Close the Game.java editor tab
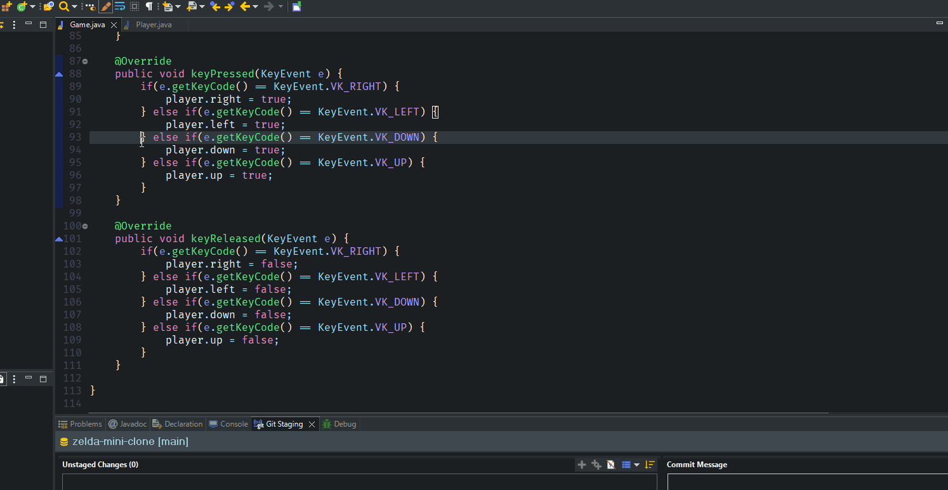 [x=114, y=25]
